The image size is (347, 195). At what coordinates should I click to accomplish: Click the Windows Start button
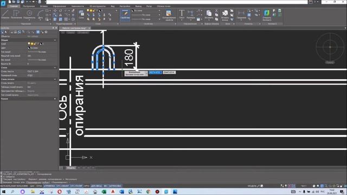point(4,192)
